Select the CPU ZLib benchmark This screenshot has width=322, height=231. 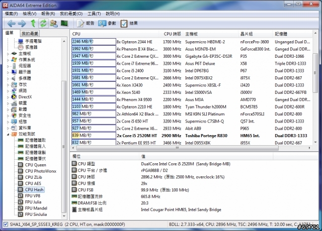(x=33, y=177)
